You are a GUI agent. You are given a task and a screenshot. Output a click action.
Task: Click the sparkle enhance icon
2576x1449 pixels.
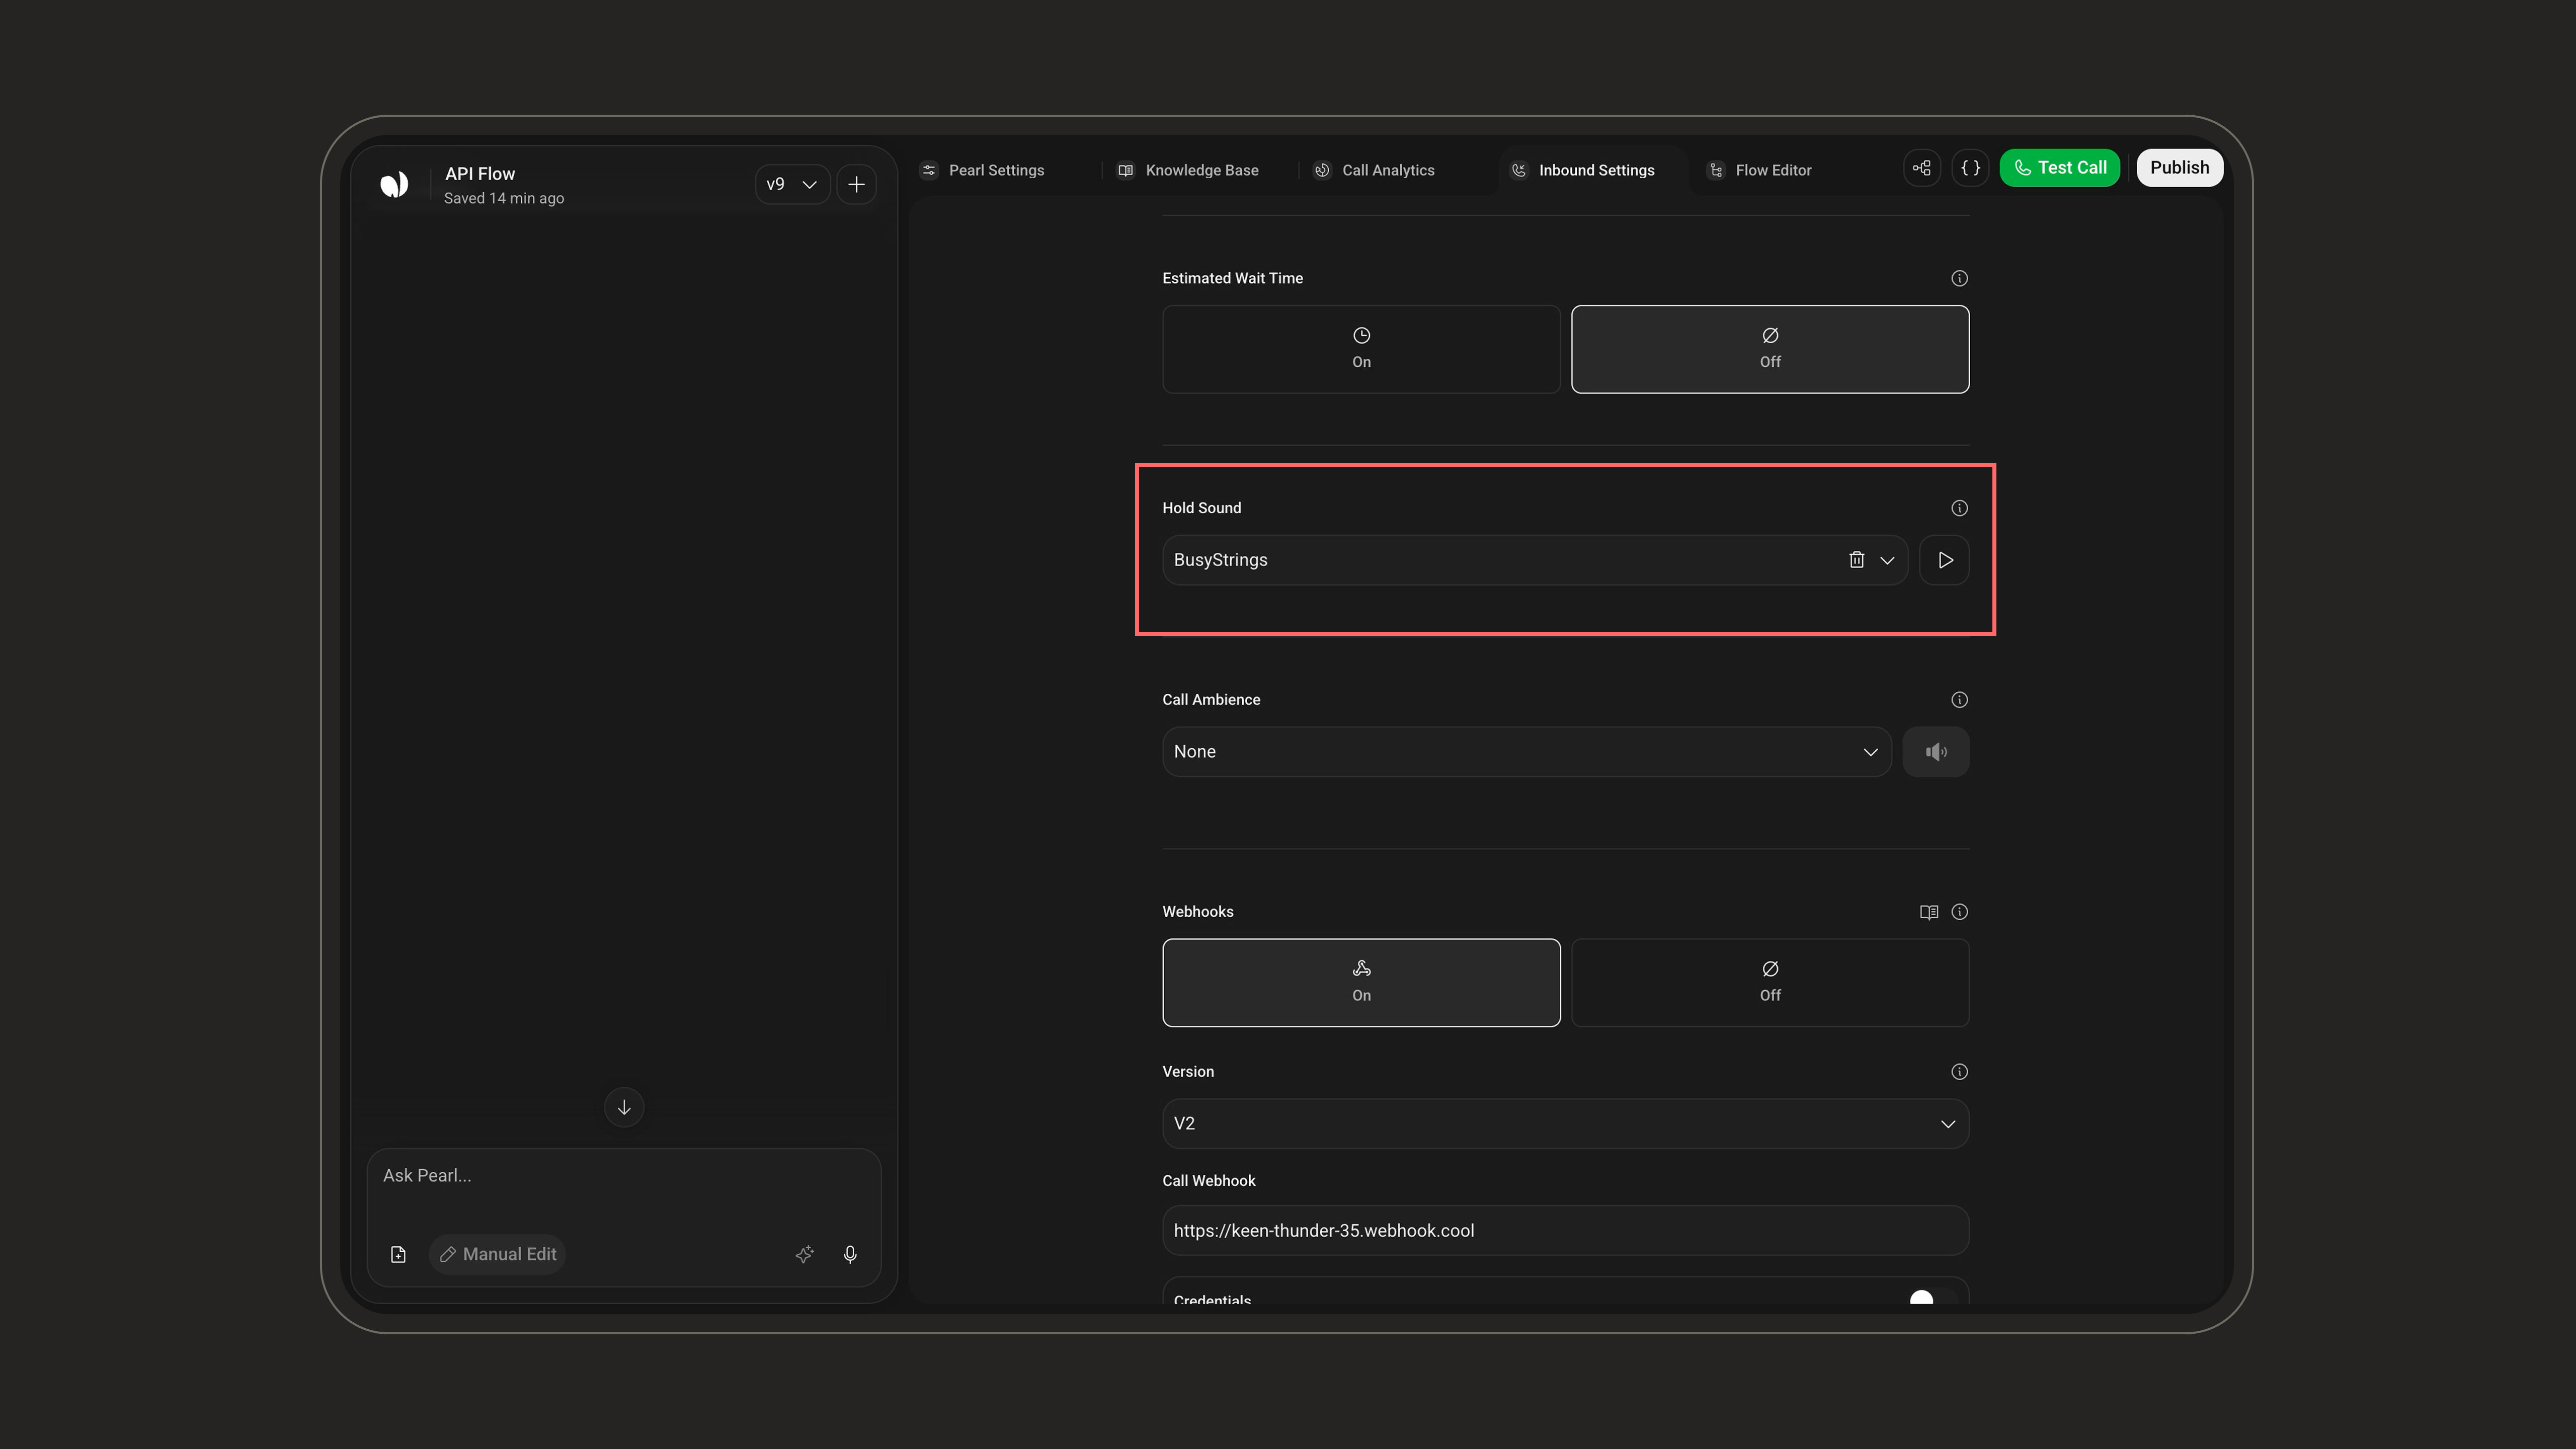coord(804,1254)
